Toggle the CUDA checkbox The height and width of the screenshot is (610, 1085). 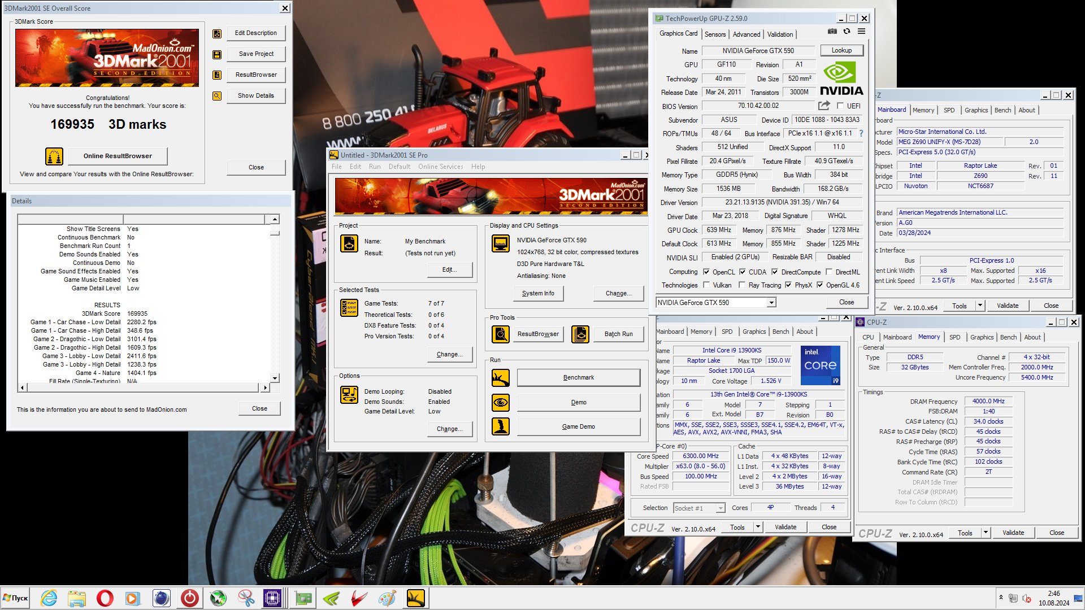[x=743, y=272]
